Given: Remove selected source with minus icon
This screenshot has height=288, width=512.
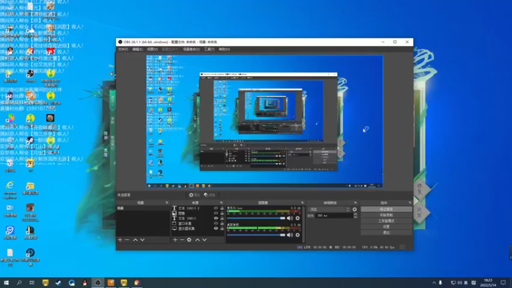Looking at the screenshot, I should [x=182, y=239].
